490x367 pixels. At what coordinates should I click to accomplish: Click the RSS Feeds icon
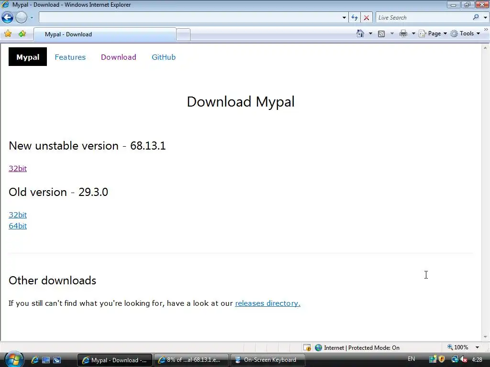[x=381, y=34]
